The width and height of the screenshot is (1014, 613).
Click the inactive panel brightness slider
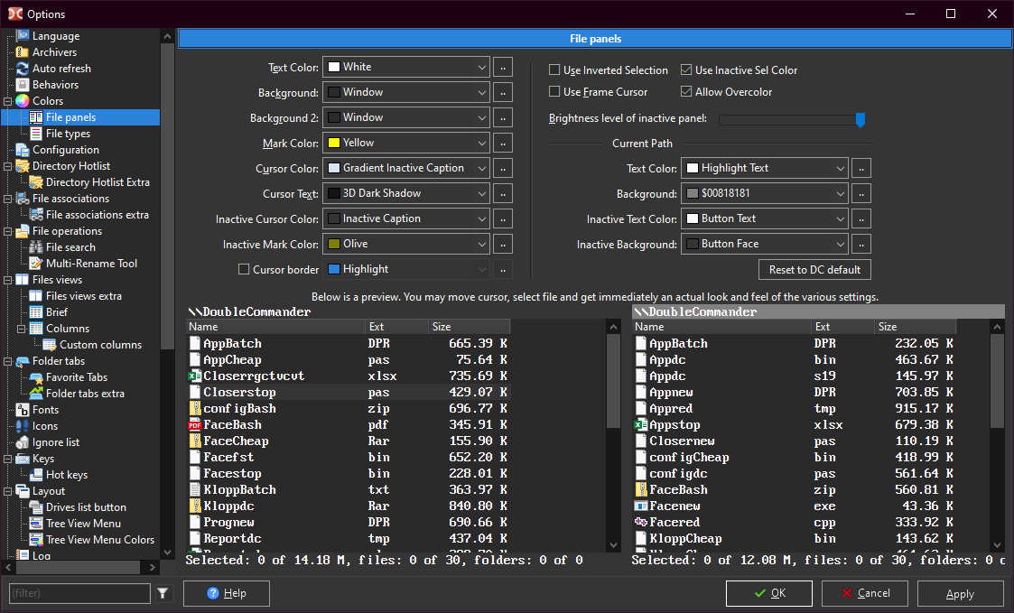(791, 119)
